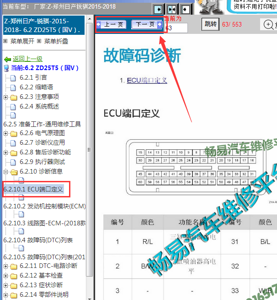The width and height of the screenshot is (277, 300).
Task: Open 6.2.10.3 线路图-ECM item
Action: 44,223
